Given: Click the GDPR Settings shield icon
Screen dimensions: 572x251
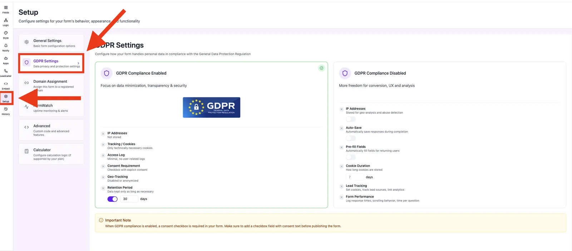Looking at the screenshot, I should [26, 62].
